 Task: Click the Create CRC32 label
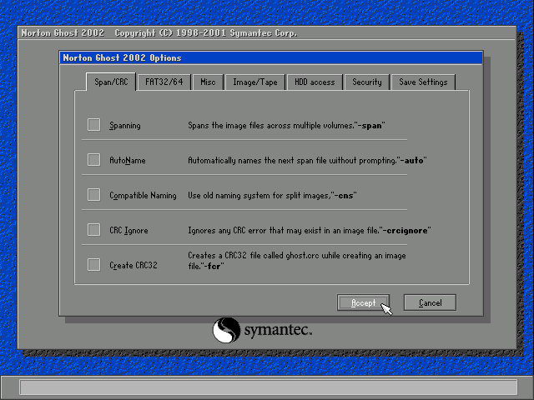pos(133,265)
